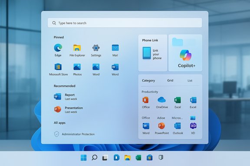Click the shield icon on the taskbar

click(161, 157)
